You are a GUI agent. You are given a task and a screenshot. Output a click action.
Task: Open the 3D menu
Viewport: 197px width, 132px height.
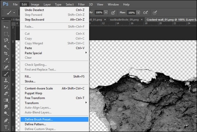tap(91, 4)
